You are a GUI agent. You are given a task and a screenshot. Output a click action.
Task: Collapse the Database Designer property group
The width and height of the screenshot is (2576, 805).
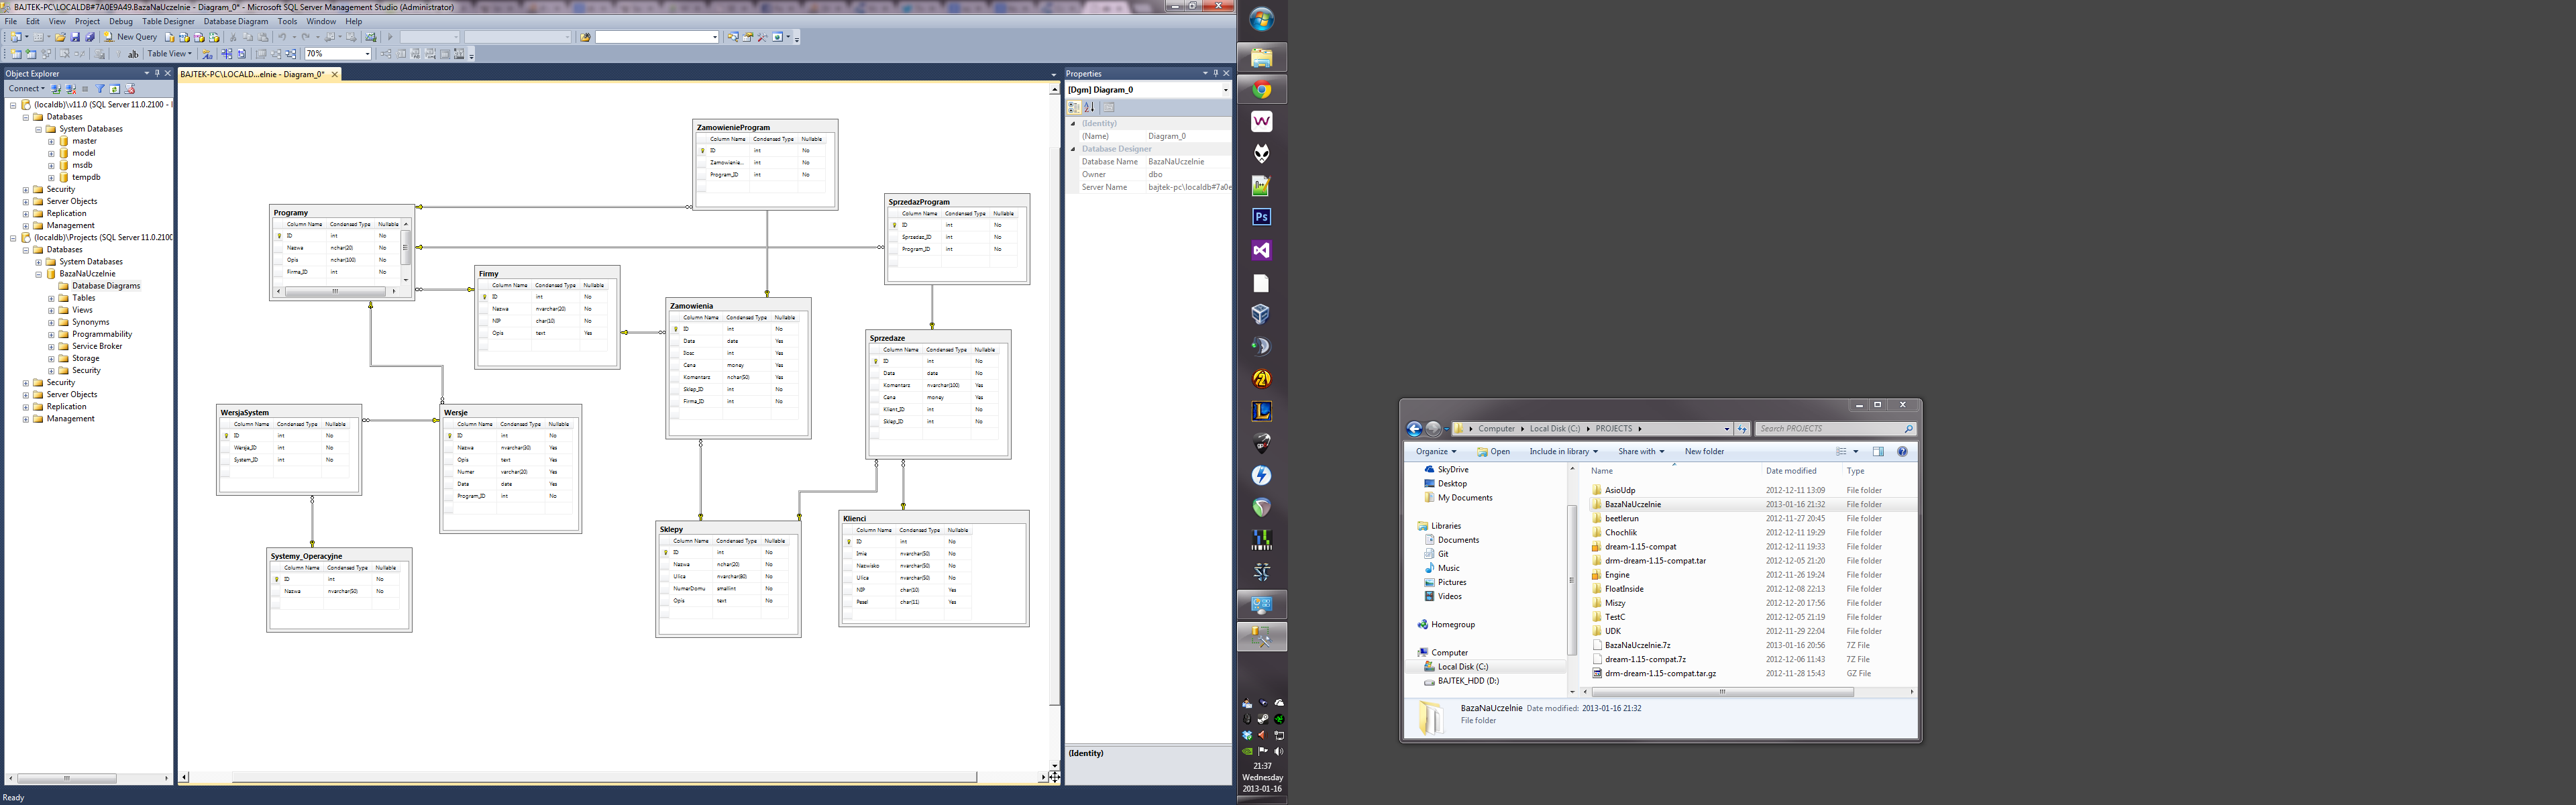[1073, 149]
